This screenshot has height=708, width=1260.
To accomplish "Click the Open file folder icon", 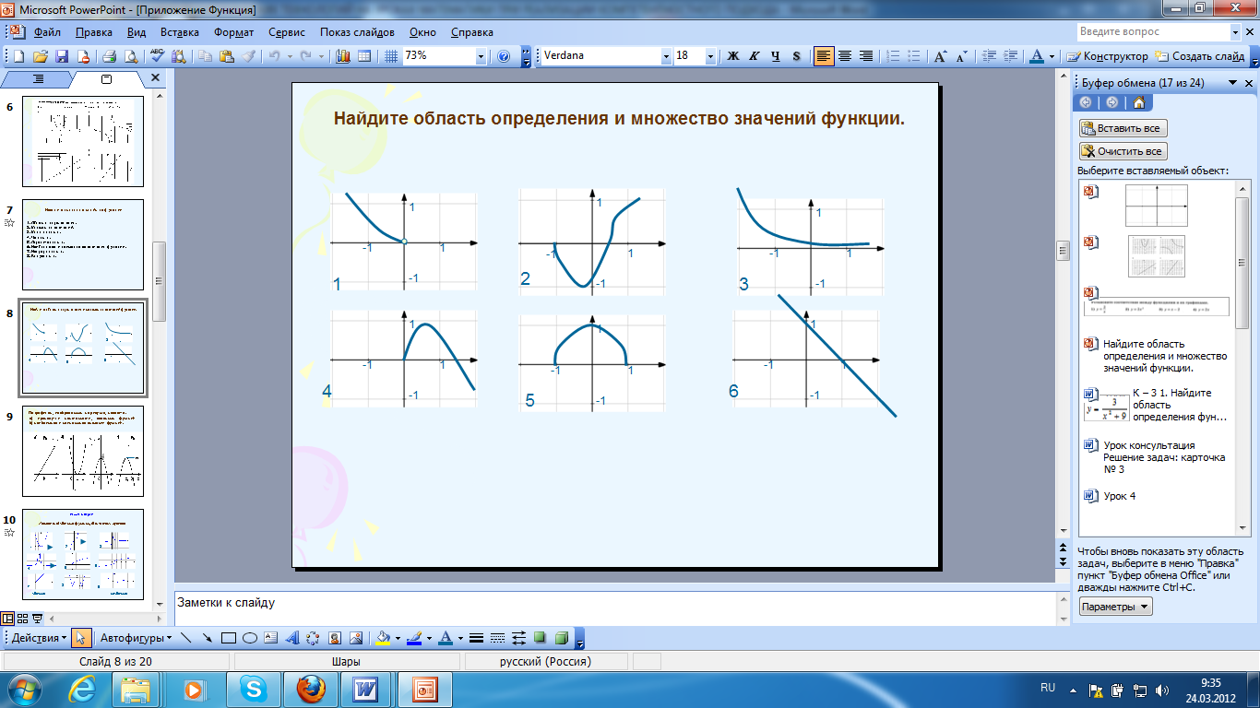I will tap(40, 56).
